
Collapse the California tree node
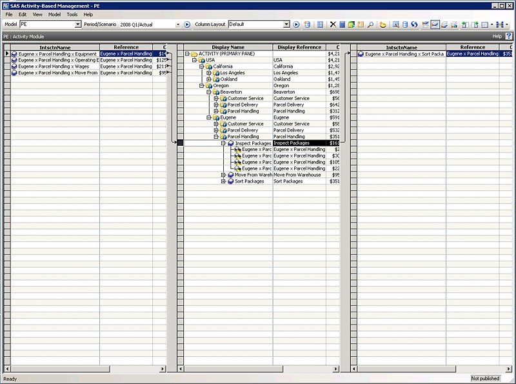pyautogui.click(x=202, y=66)
